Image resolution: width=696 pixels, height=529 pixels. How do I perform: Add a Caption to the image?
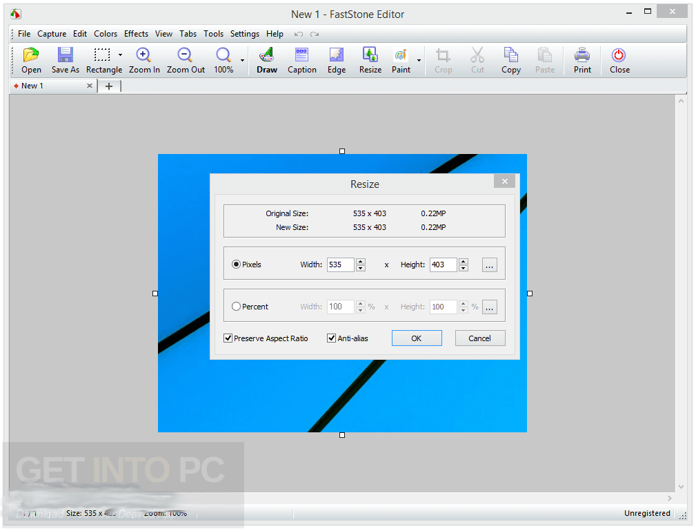302,56
